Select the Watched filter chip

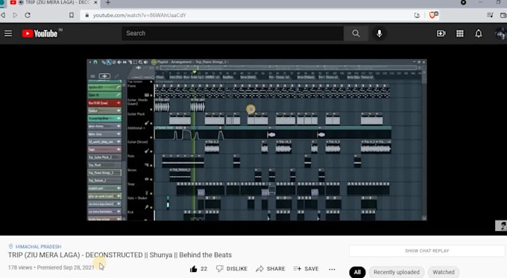pos(444,272)
